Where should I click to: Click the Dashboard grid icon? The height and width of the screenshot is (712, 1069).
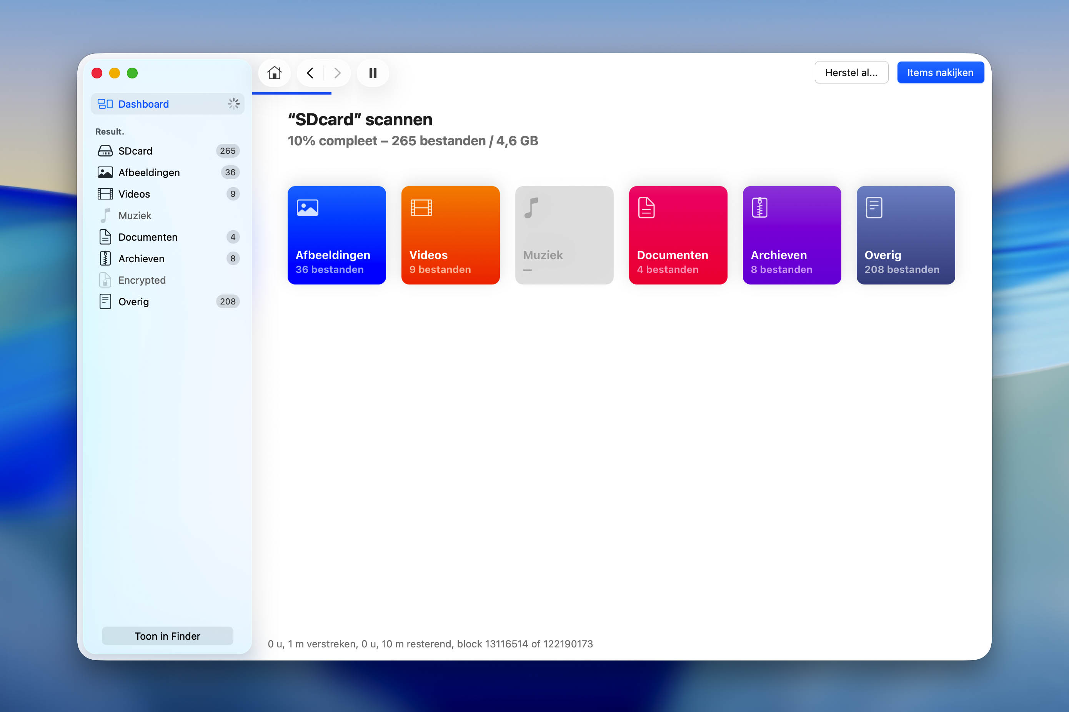click(x=105, y=104)
